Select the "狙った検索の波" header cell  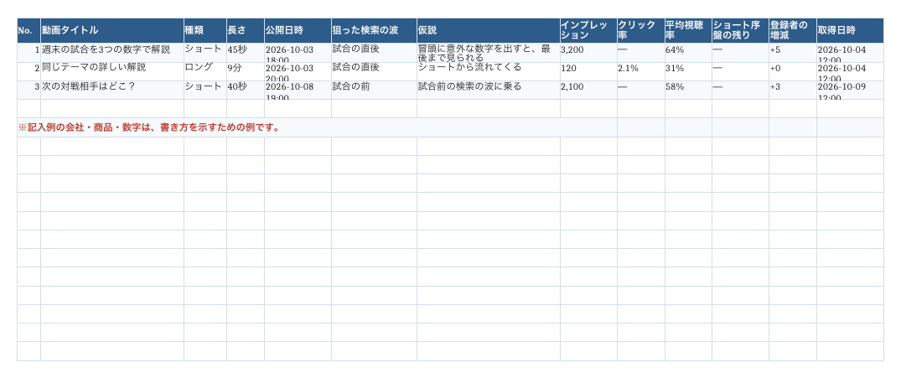pyautogui.click(x=374, y=30)
